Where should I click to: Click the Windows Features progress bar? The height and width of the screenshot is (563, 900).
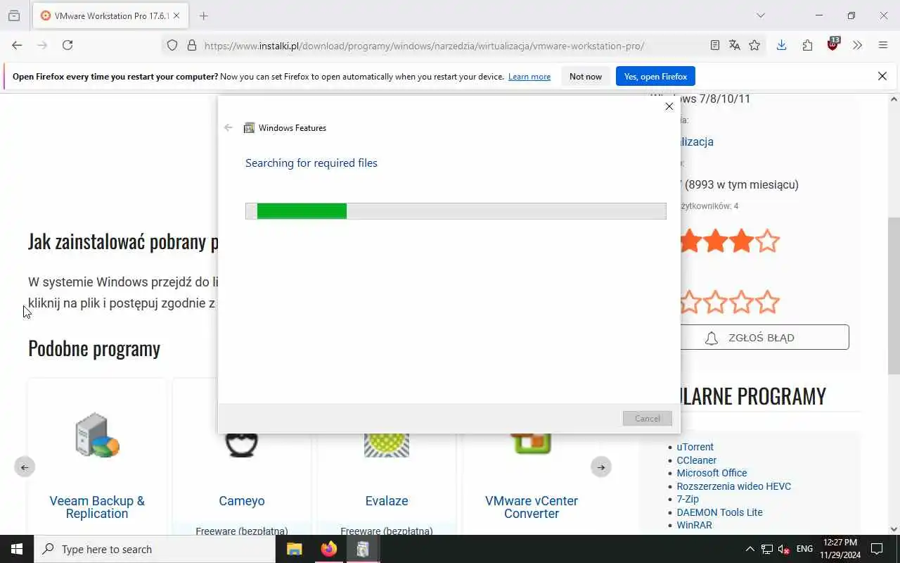tap(456, 211)
